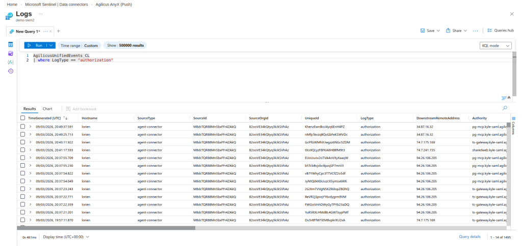Run the query
This screenshot has height=246, width=522.
pos(35,45)
